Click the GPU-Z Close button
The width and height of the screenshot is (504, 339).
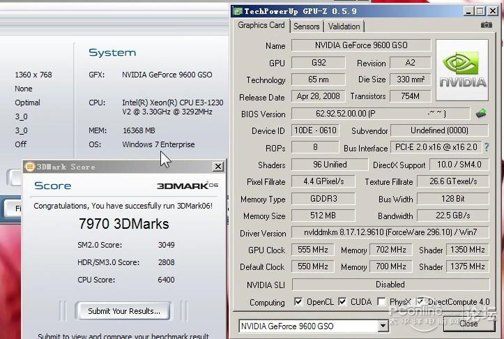point(468,324)
